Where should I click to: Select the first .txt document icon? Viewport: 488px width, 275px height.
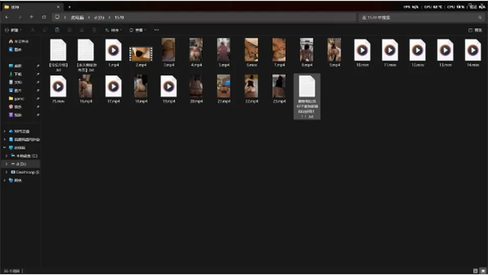click(x=58, y=50)
